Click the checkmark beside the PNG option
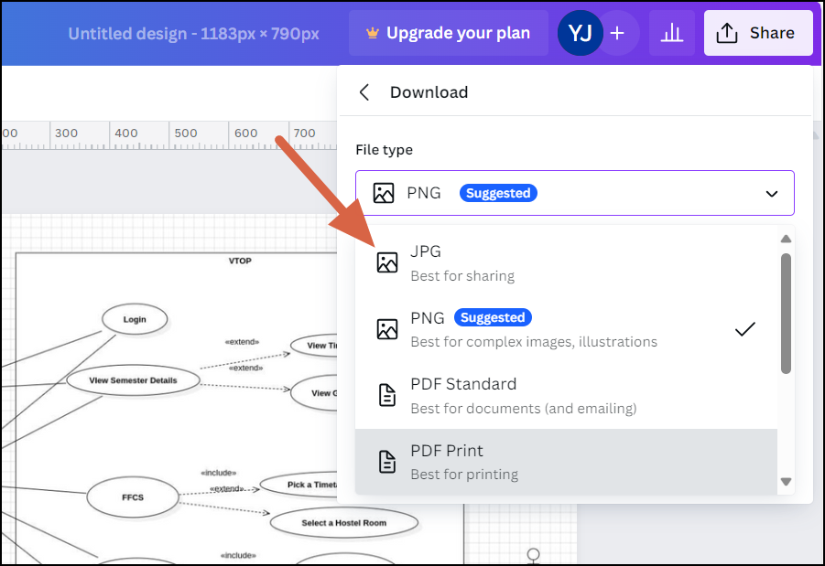Image resolution: width=825 pixels, height=566 pixels. click(744, 328)
